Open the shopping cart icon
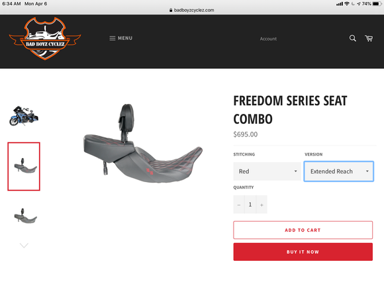Screen dimensions: 384x288 point(369,38)
